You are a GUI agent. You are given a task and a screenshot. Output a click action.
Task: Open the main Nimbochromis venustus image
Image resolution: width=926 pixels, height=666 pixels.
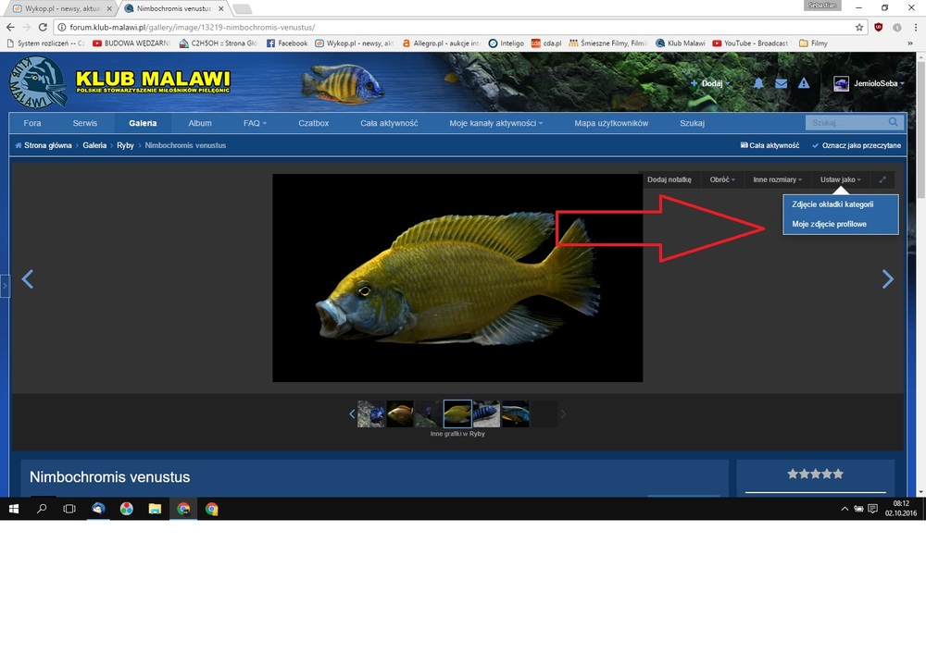[x=457, y=277]
